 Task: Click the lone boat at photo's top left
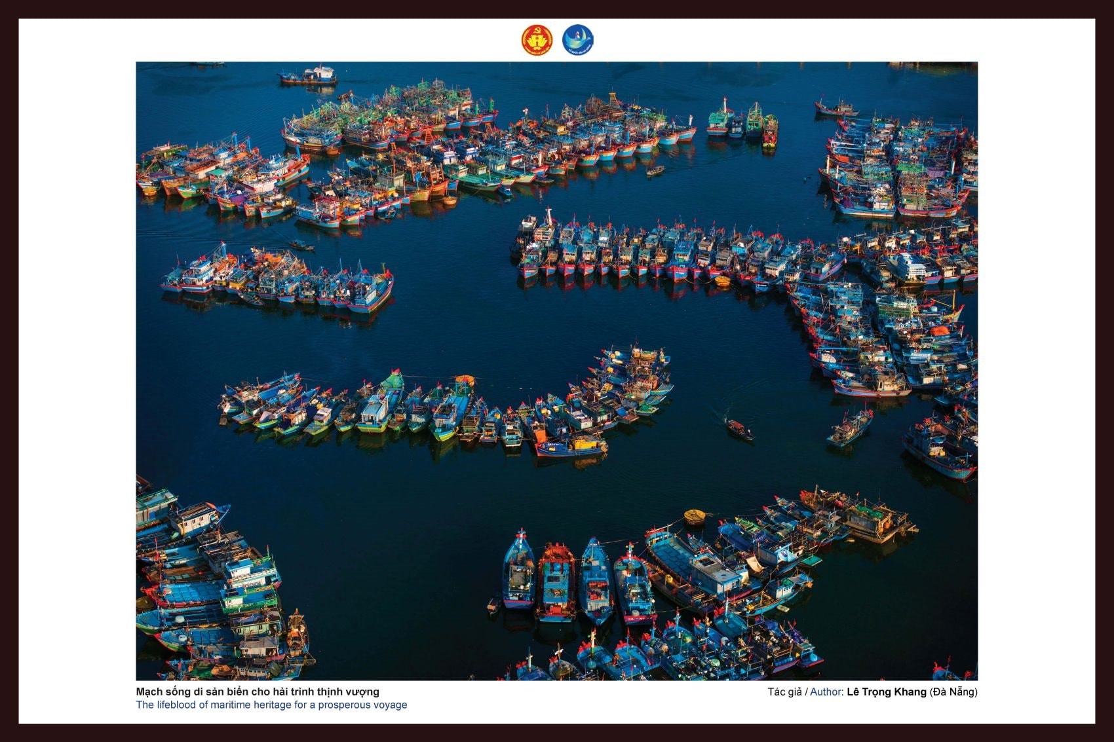pos(309,76)
